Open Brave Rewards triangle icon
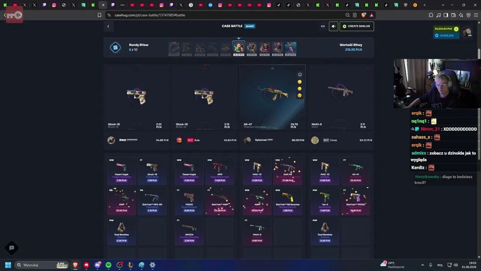481x271 pixels. click(371, 15)
